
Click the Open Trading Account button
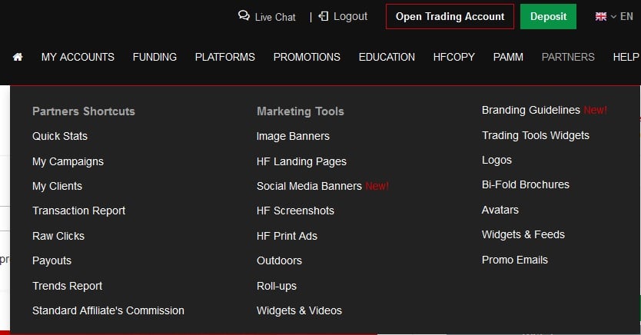tap(450, 16)
